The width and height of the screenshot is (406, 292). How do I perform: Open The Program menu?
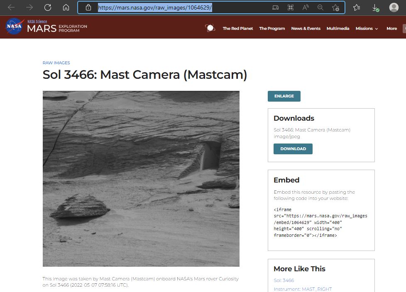[x=272, y=29]
